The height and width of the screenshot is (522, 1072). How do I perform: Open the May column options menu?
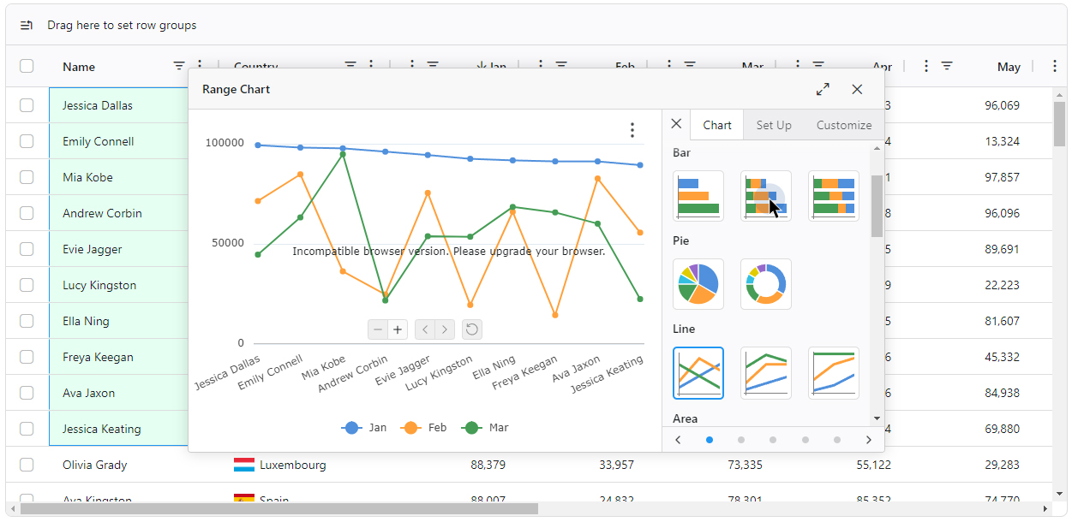pos(1054,66)
